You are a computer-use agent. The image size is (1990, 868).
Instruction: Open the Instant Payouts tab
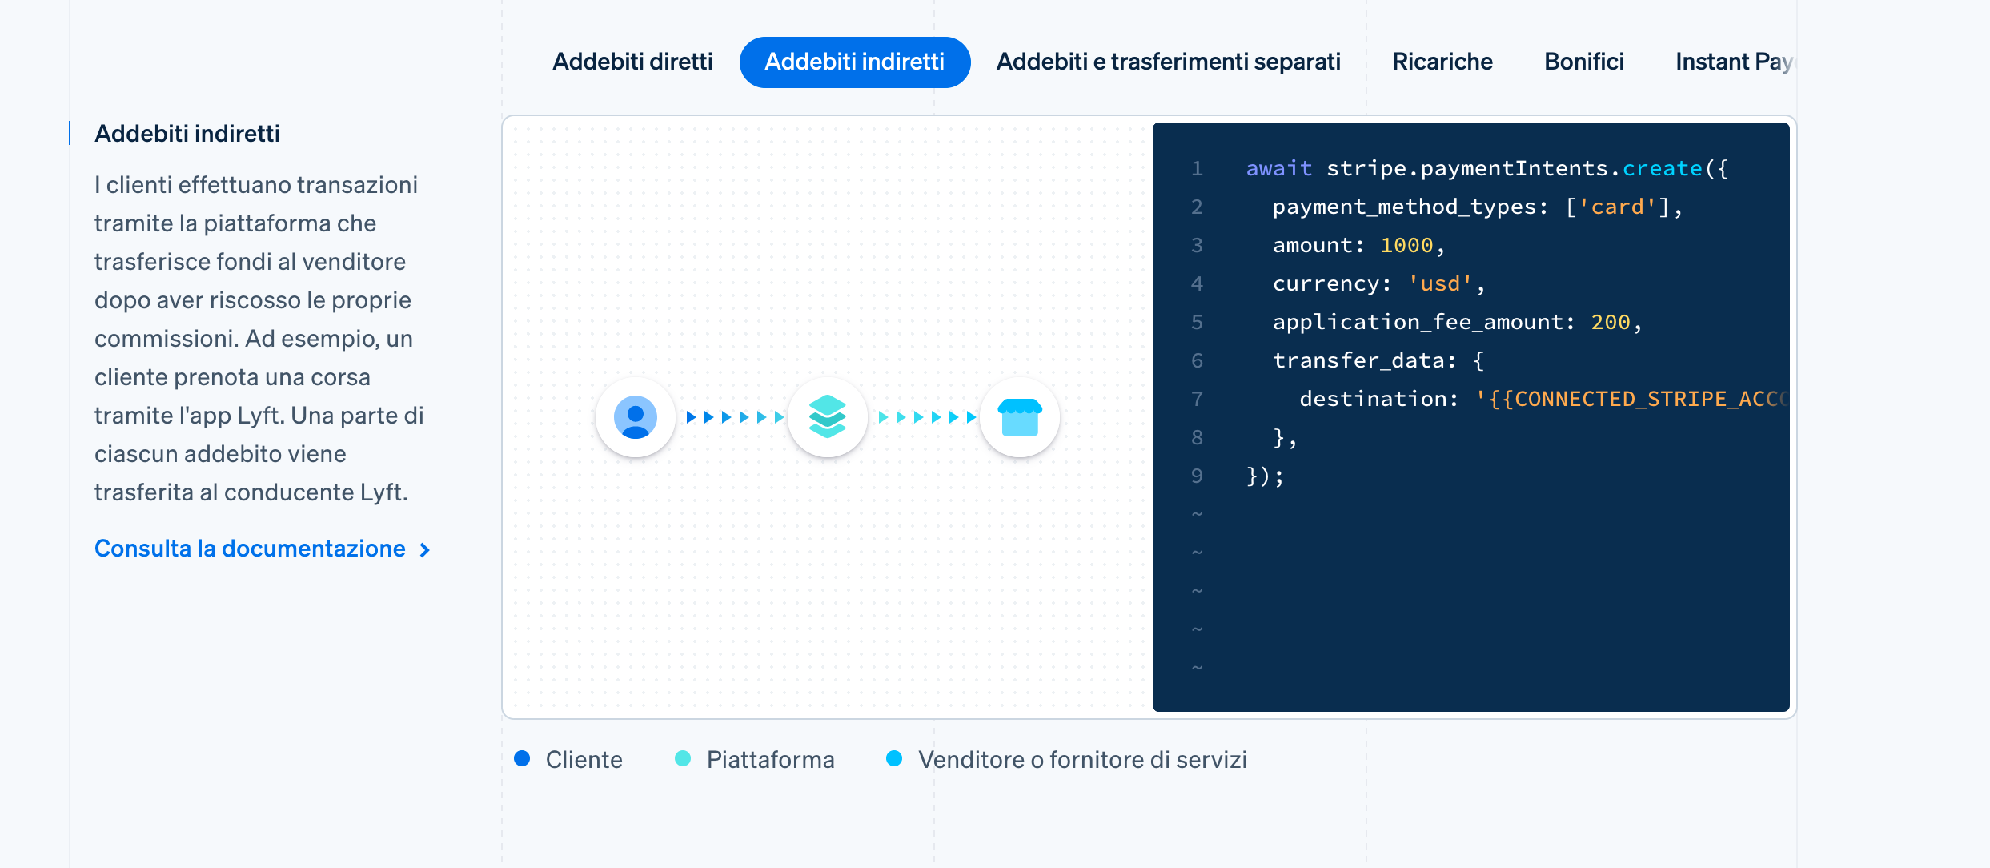(x=1735, y=62)
